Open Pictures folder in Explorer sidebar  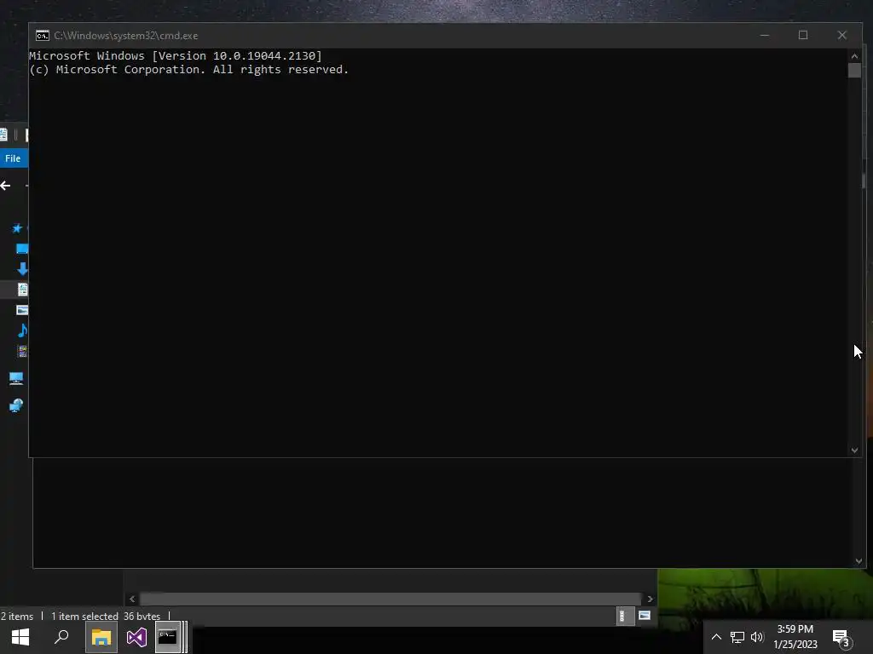tap(22, 310)
